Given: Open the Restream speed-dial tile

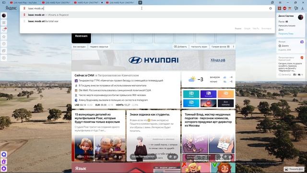Looking at the screenshot, I should coord(81,38).
